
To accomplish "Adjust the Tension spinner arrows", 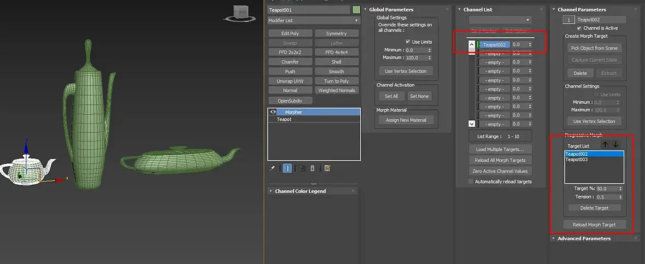I will [620, 197].
